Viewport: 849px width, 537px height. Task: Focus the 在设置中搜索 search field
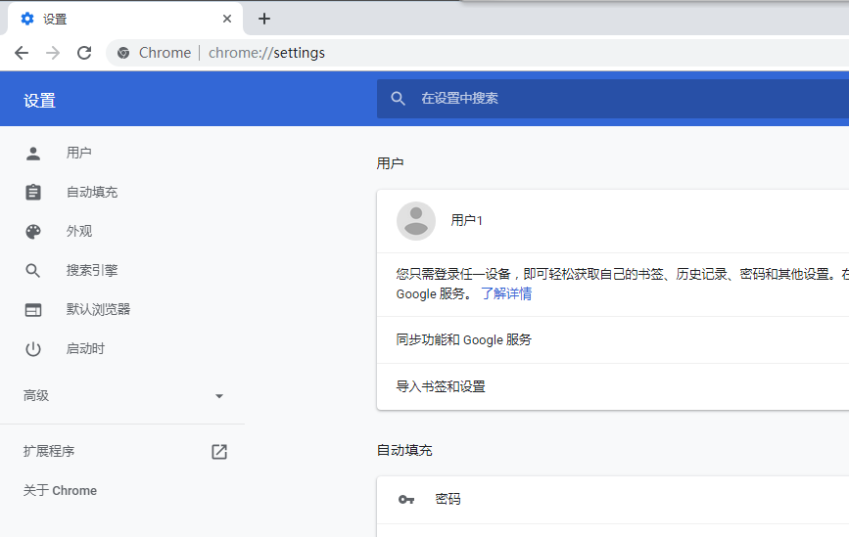(x=613, y=99)
